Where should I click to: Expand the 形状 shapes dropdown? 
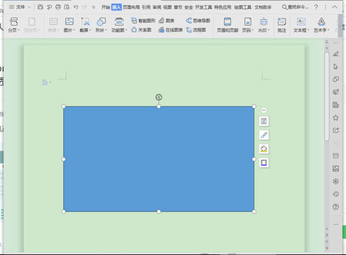(x=101, y=29)
